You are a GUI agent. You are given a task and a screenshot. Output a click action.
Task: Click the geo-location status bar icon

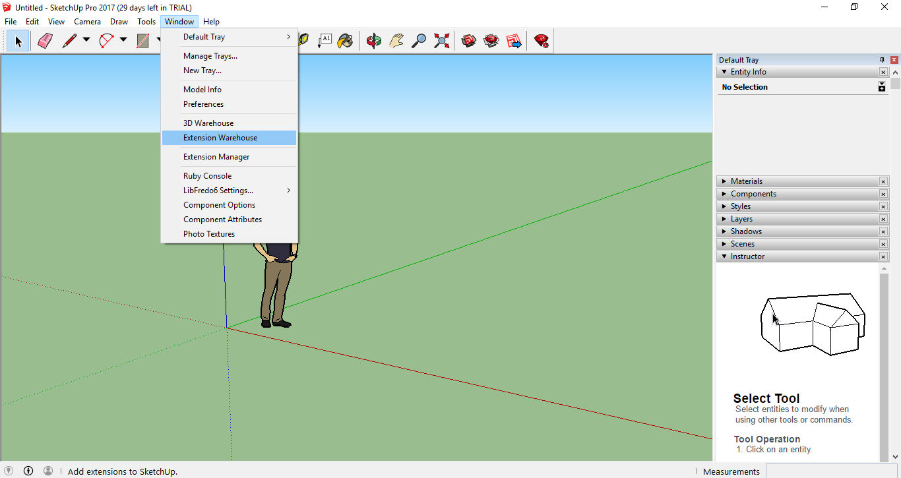click(9, 471)
